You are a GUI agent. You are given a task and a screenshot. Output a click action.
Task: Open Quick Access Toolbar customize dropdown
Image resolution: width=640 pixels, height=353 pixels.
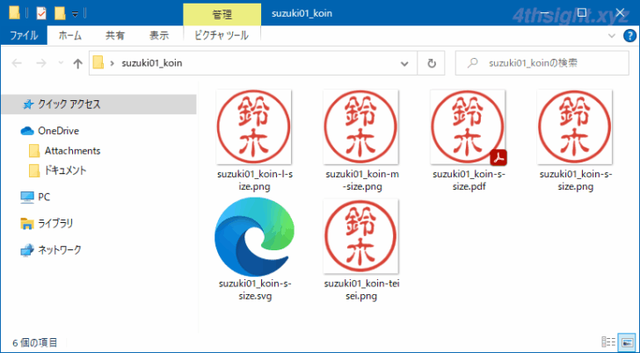point(76,14)
